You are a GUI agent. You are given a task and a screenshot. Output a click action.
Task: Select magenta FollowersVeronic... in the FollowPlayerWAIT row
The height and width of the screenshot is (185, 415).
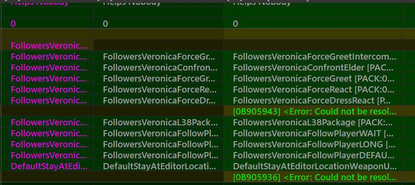(47, 134)
